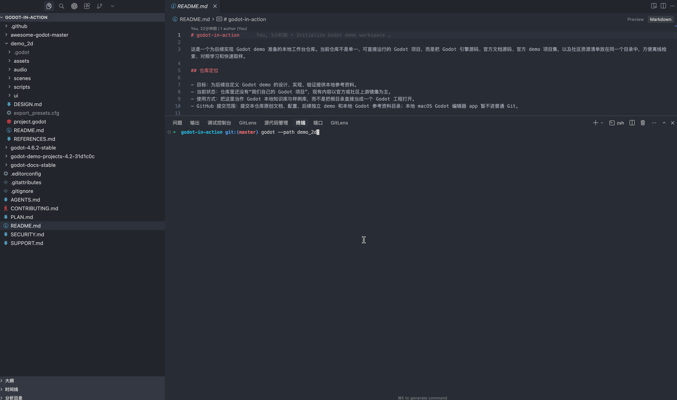Maximize the terminal panel with the up chevron
This screenshot has height=400, width=677.
point(664,123)
